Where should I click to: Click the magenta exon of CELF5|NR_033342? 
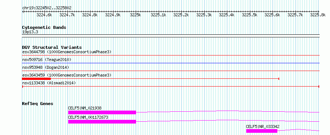262,131
